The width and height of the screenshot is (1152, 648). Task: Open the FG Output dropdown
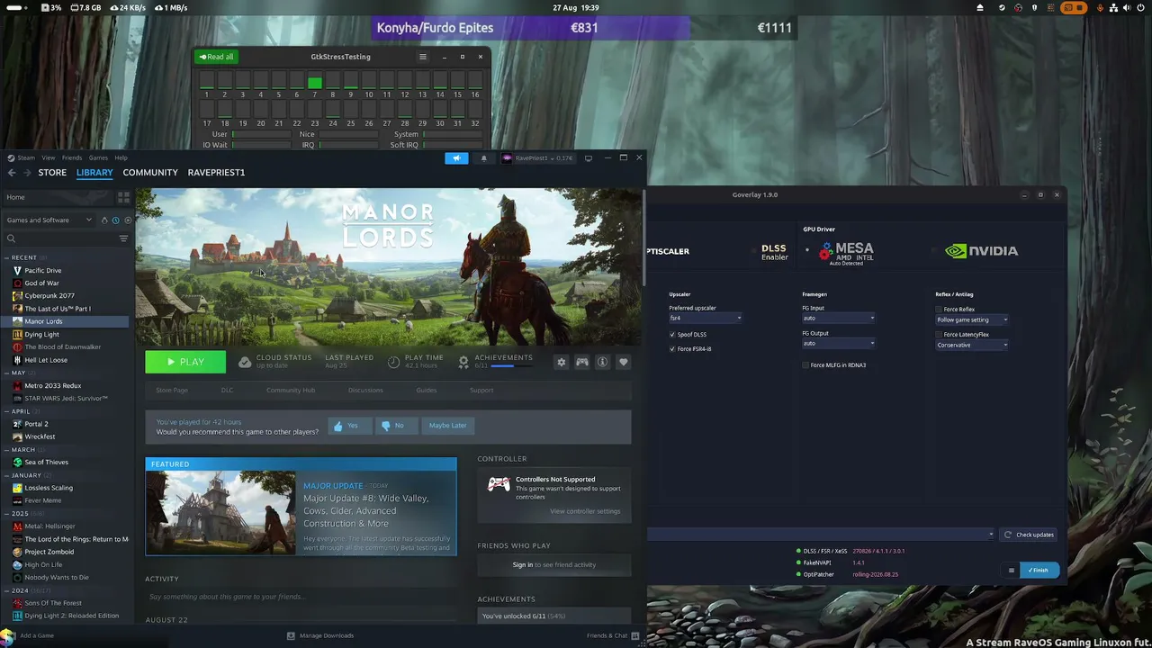click(x=838, y=343)
